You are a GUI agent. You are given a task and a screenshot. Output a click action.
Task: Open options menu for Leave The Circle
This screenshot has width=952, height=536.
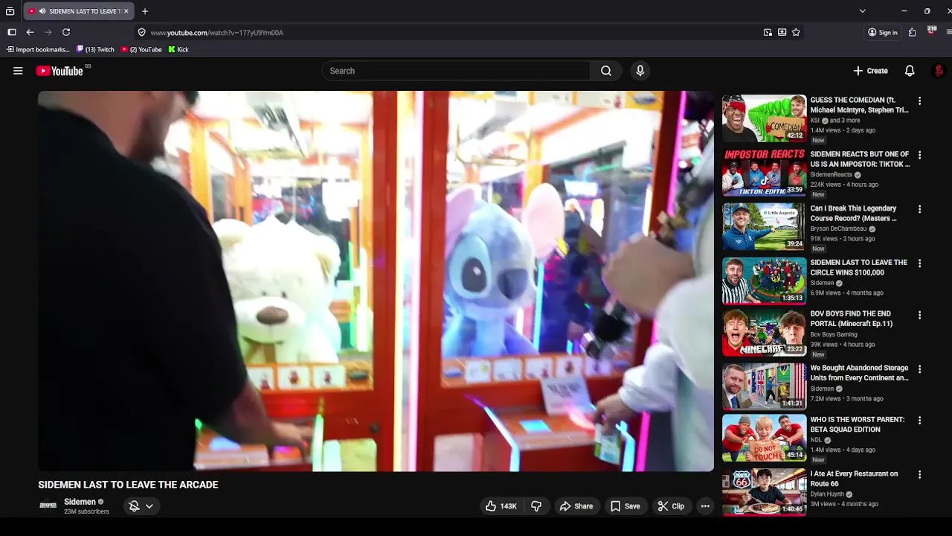pos(919,263)
